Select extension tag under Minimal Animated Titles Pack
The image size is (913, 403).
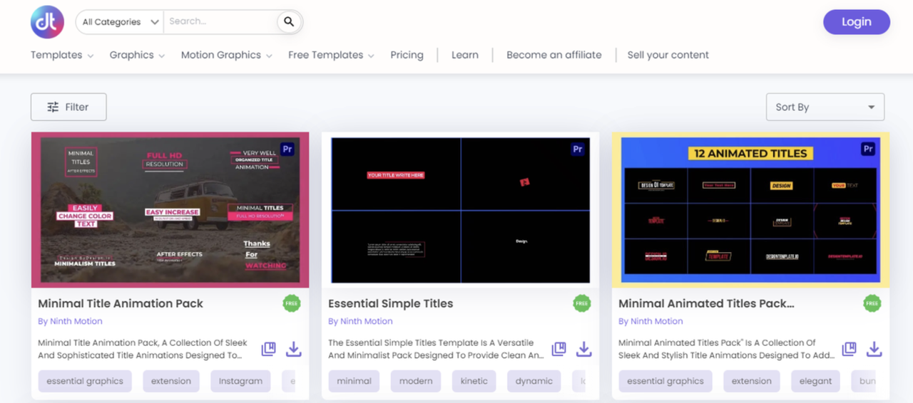click(752, 381)
